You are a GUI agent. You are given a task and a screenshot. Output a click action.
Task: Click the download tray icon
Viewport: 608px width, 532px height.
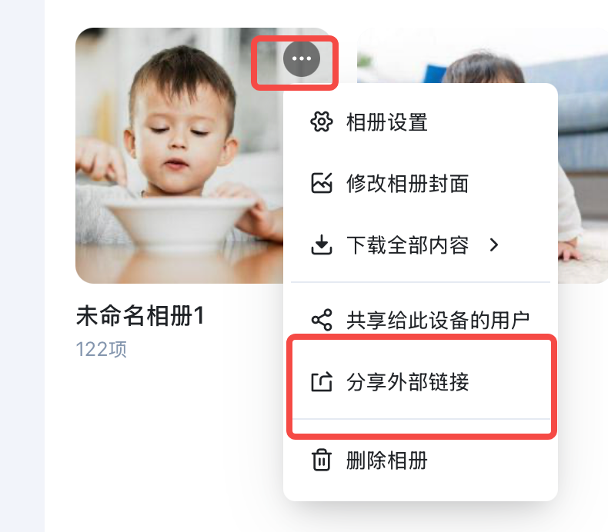(322, 244)
